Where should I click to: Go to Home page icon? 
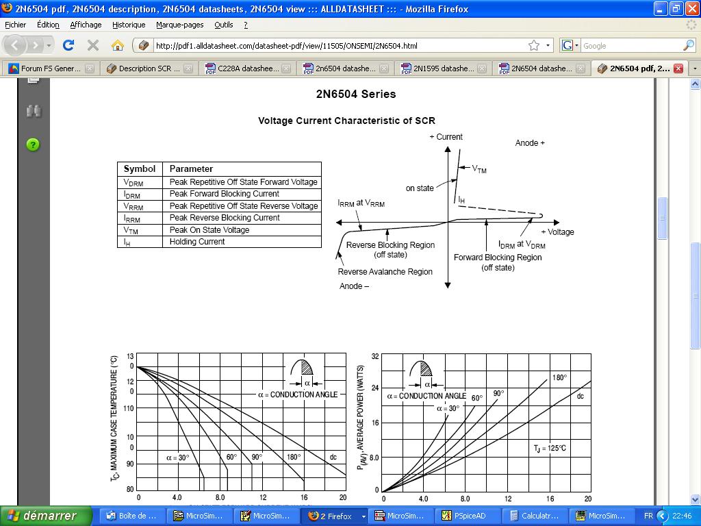click(117, 45)
